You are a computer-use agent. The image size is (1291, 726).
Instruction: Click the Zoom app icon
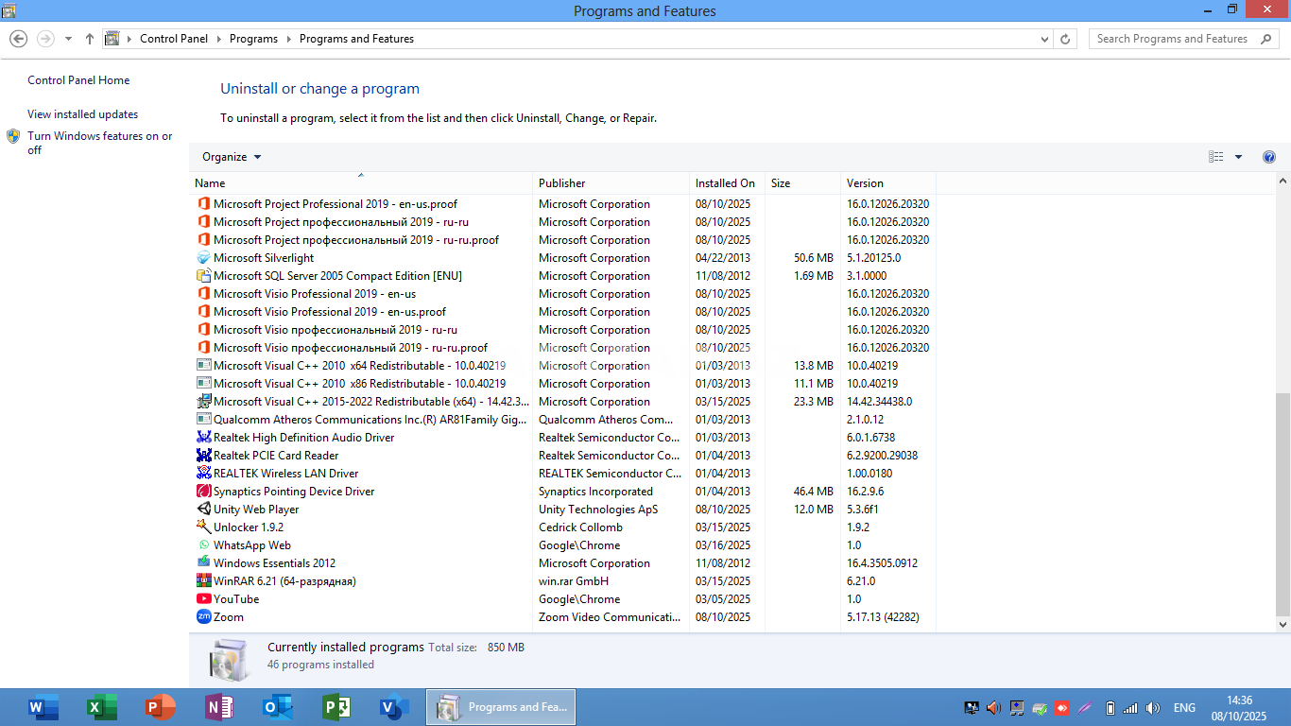pos(203,617)
